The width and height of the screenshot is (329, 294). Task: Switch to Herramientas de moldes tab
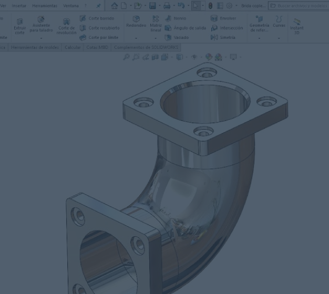35,47
